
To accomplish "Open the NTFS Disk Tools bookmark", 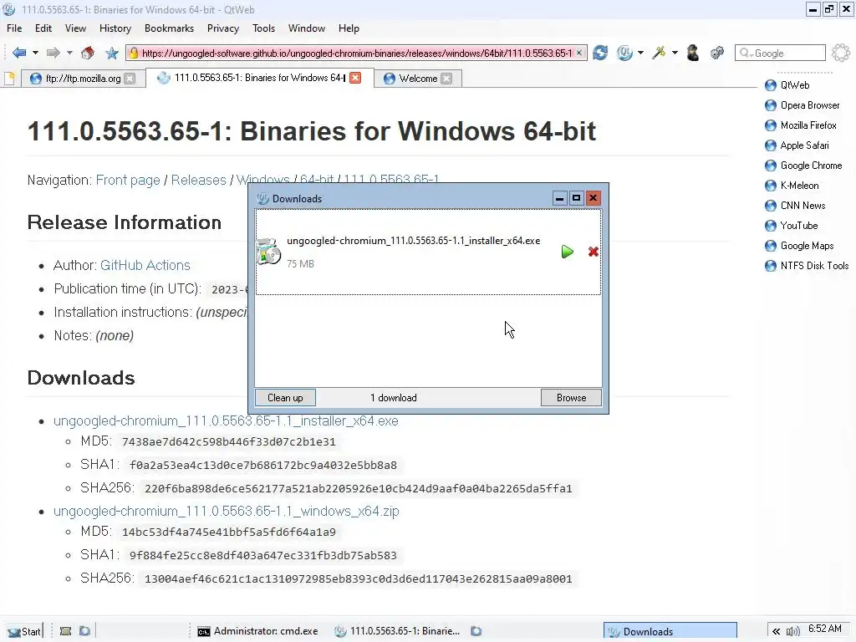I will click(x=807, y=266).
